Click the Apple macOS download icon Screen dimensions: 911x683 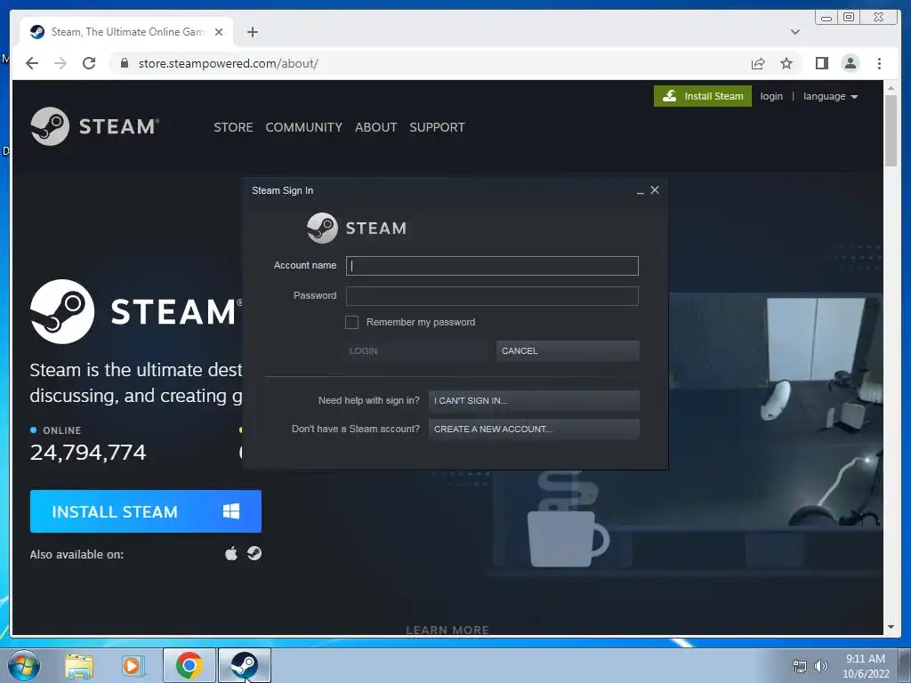coord(231,553)
